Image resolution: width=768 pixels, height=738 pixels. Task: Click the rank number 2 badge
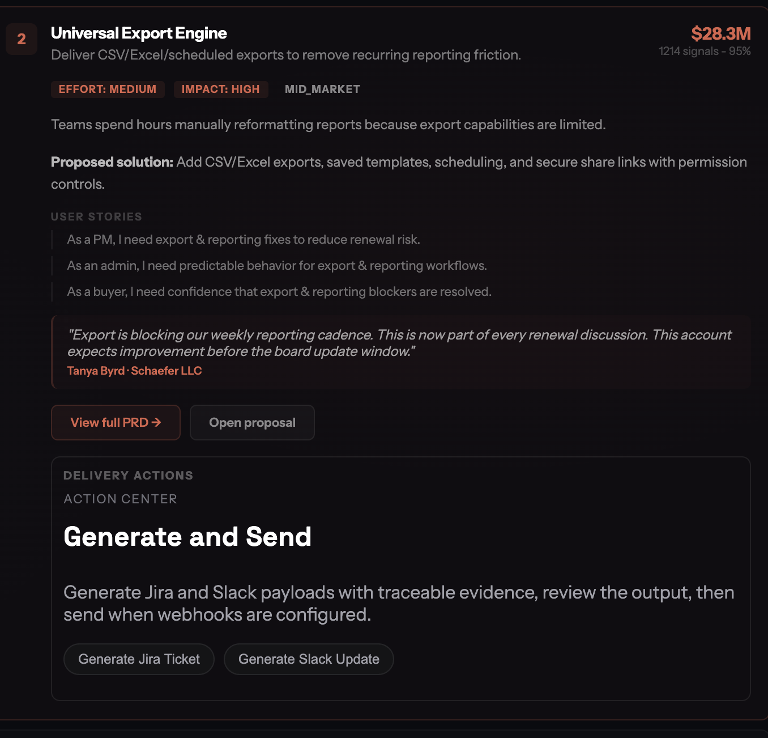click(x=22, y=39)
